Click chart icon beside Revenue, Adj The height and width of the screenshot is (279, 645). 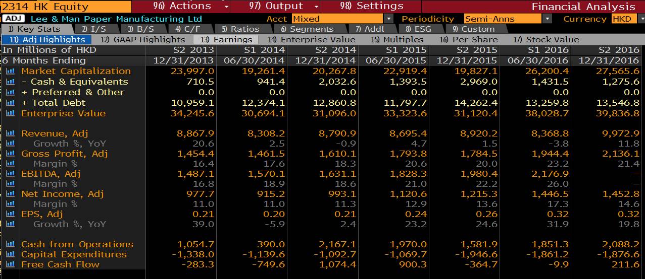pos(10,133)
